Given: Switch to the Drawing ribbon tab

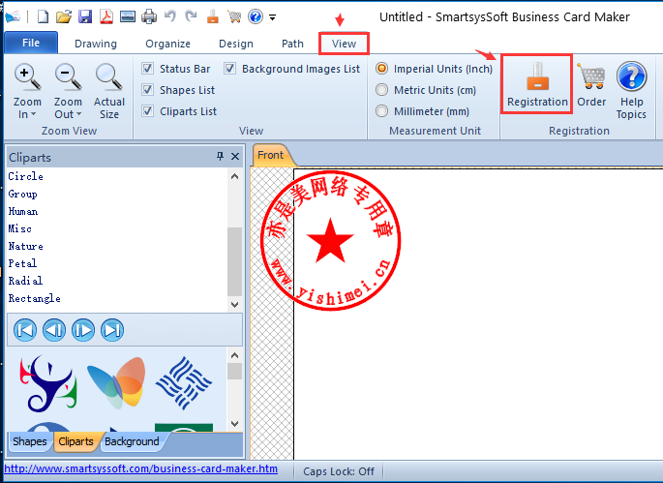Looking at the screenshot, I should point(96,44).
